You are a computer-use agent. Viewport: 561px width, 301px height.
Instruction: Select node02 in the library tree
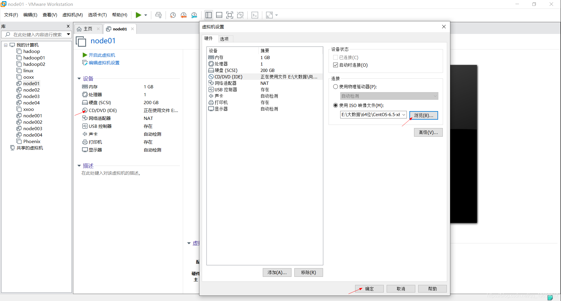32,90
